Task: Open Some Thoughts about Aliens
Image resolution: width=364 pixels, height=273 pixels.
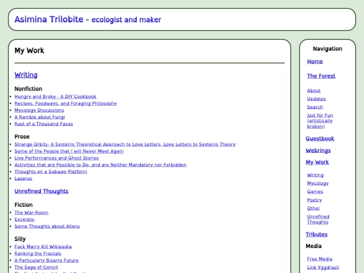Action: (x=47, y=226)
